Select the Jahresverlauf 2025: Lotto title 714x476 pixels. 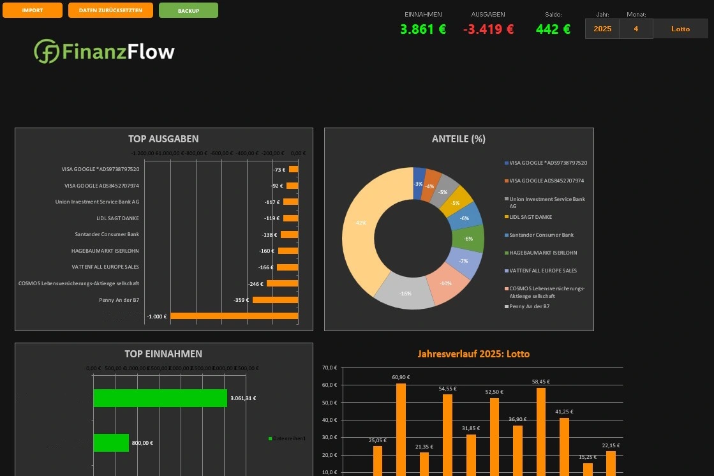pos(473,353)
